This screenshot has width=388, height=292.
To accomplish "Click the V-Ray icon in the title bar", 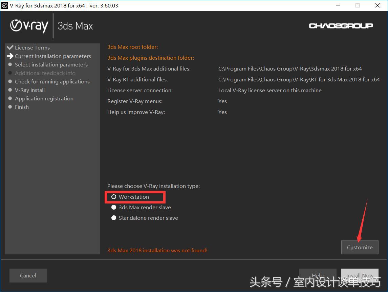I will click(x=5, y=5).
